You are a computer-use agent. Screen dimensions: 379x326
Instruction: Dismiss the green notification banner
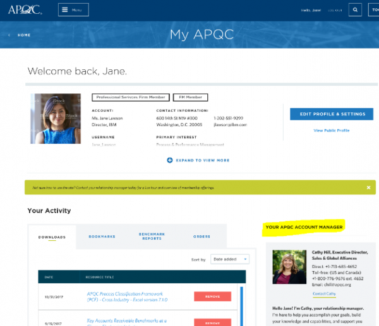369,187
